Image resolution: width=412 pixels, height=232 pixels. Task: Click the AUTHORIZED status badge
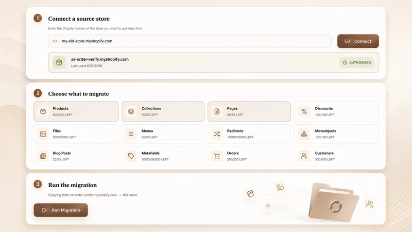[357, 62]
